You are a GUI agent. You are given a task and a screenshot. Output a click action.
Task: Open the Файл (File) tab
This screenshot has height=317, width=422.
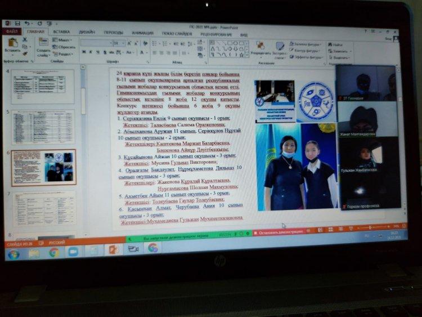coord(12,32)
